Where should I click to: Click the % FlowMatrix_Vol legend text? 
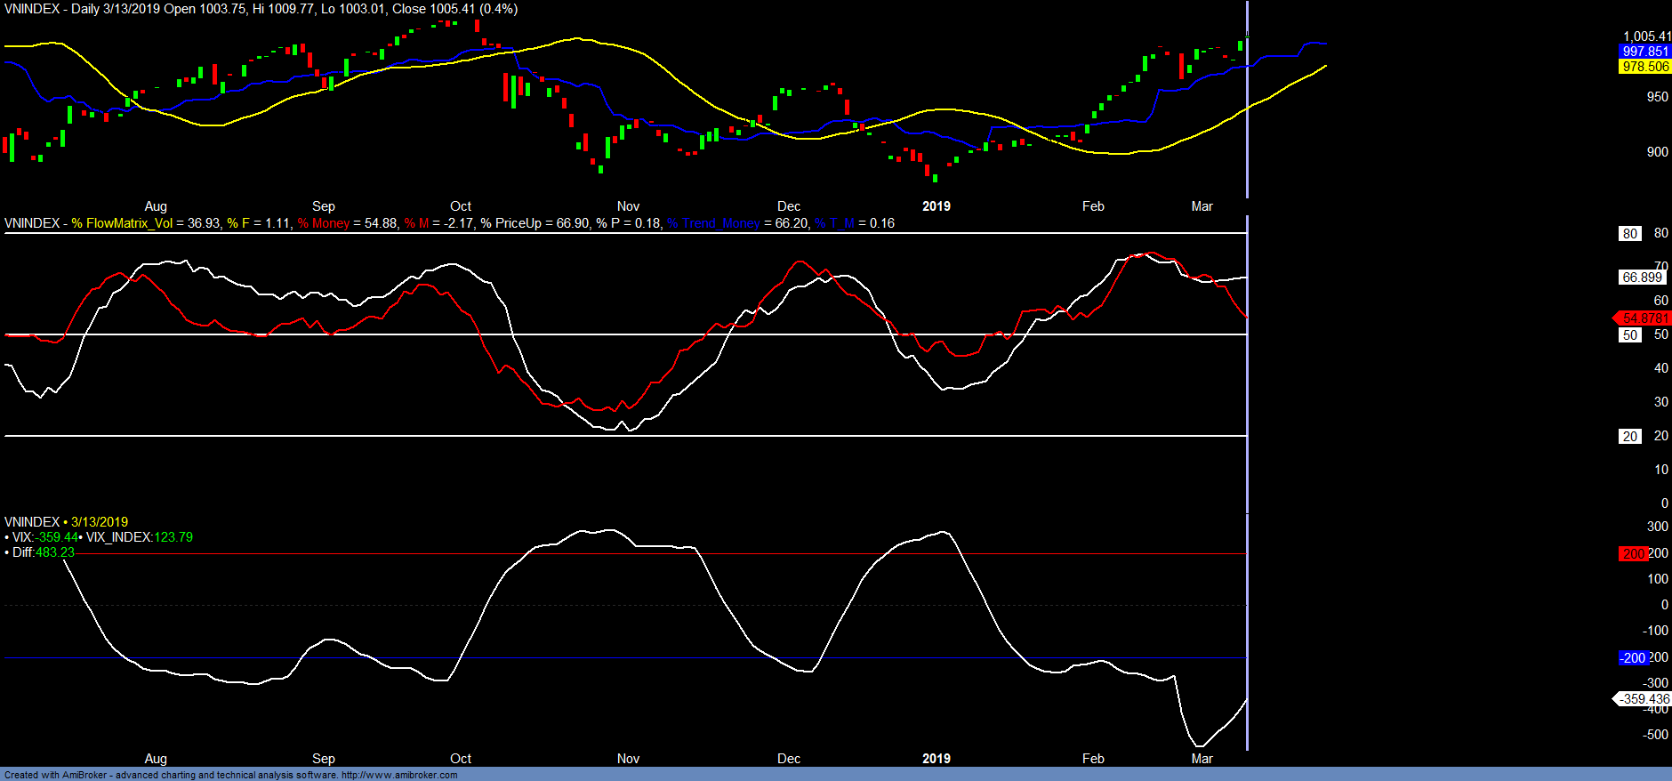[x=122, y=223]
